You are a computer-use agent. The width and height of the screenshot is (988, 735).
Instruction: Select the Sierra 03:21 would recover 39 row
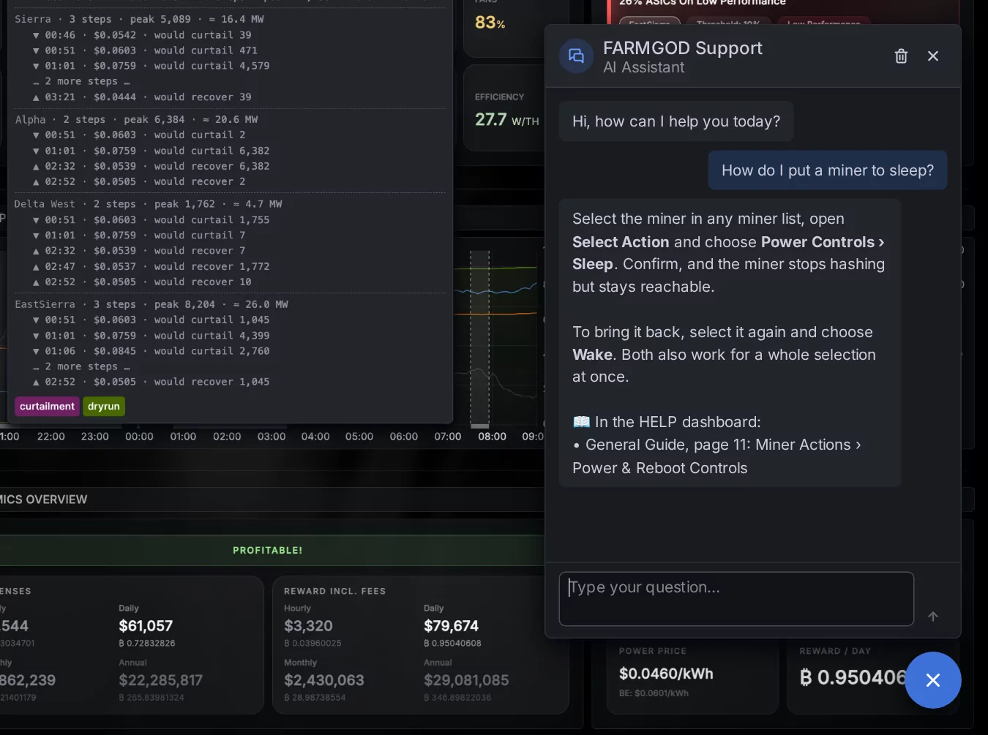(142, 97)
